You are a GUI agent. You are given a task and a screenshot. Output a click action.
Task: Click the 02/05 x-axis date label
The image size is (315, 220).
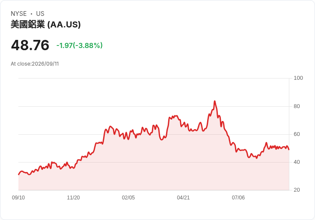pos(128,198)
